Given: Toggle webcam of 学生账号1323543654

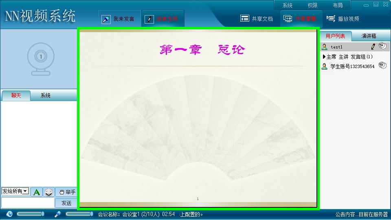Looking at the screenshot, I should (382, 66).
